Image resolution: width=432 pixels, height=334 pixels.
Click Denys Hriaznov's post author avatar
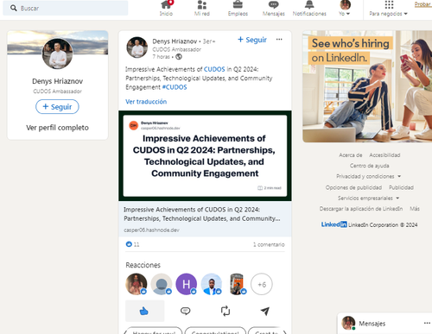point(137,47)
